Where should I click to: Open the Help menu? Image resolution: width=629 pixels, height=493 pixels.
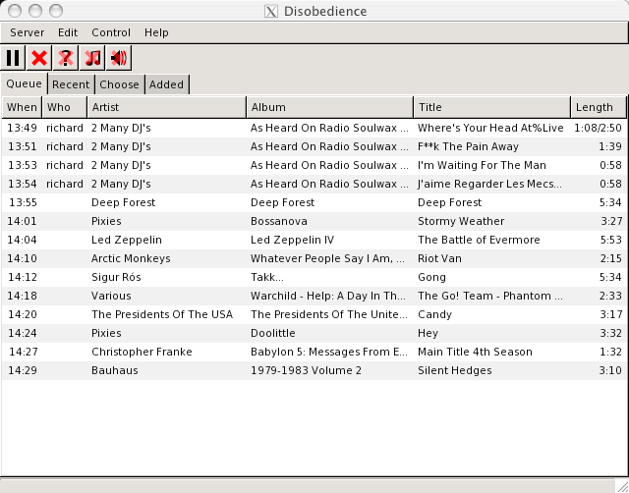point(156,32)
